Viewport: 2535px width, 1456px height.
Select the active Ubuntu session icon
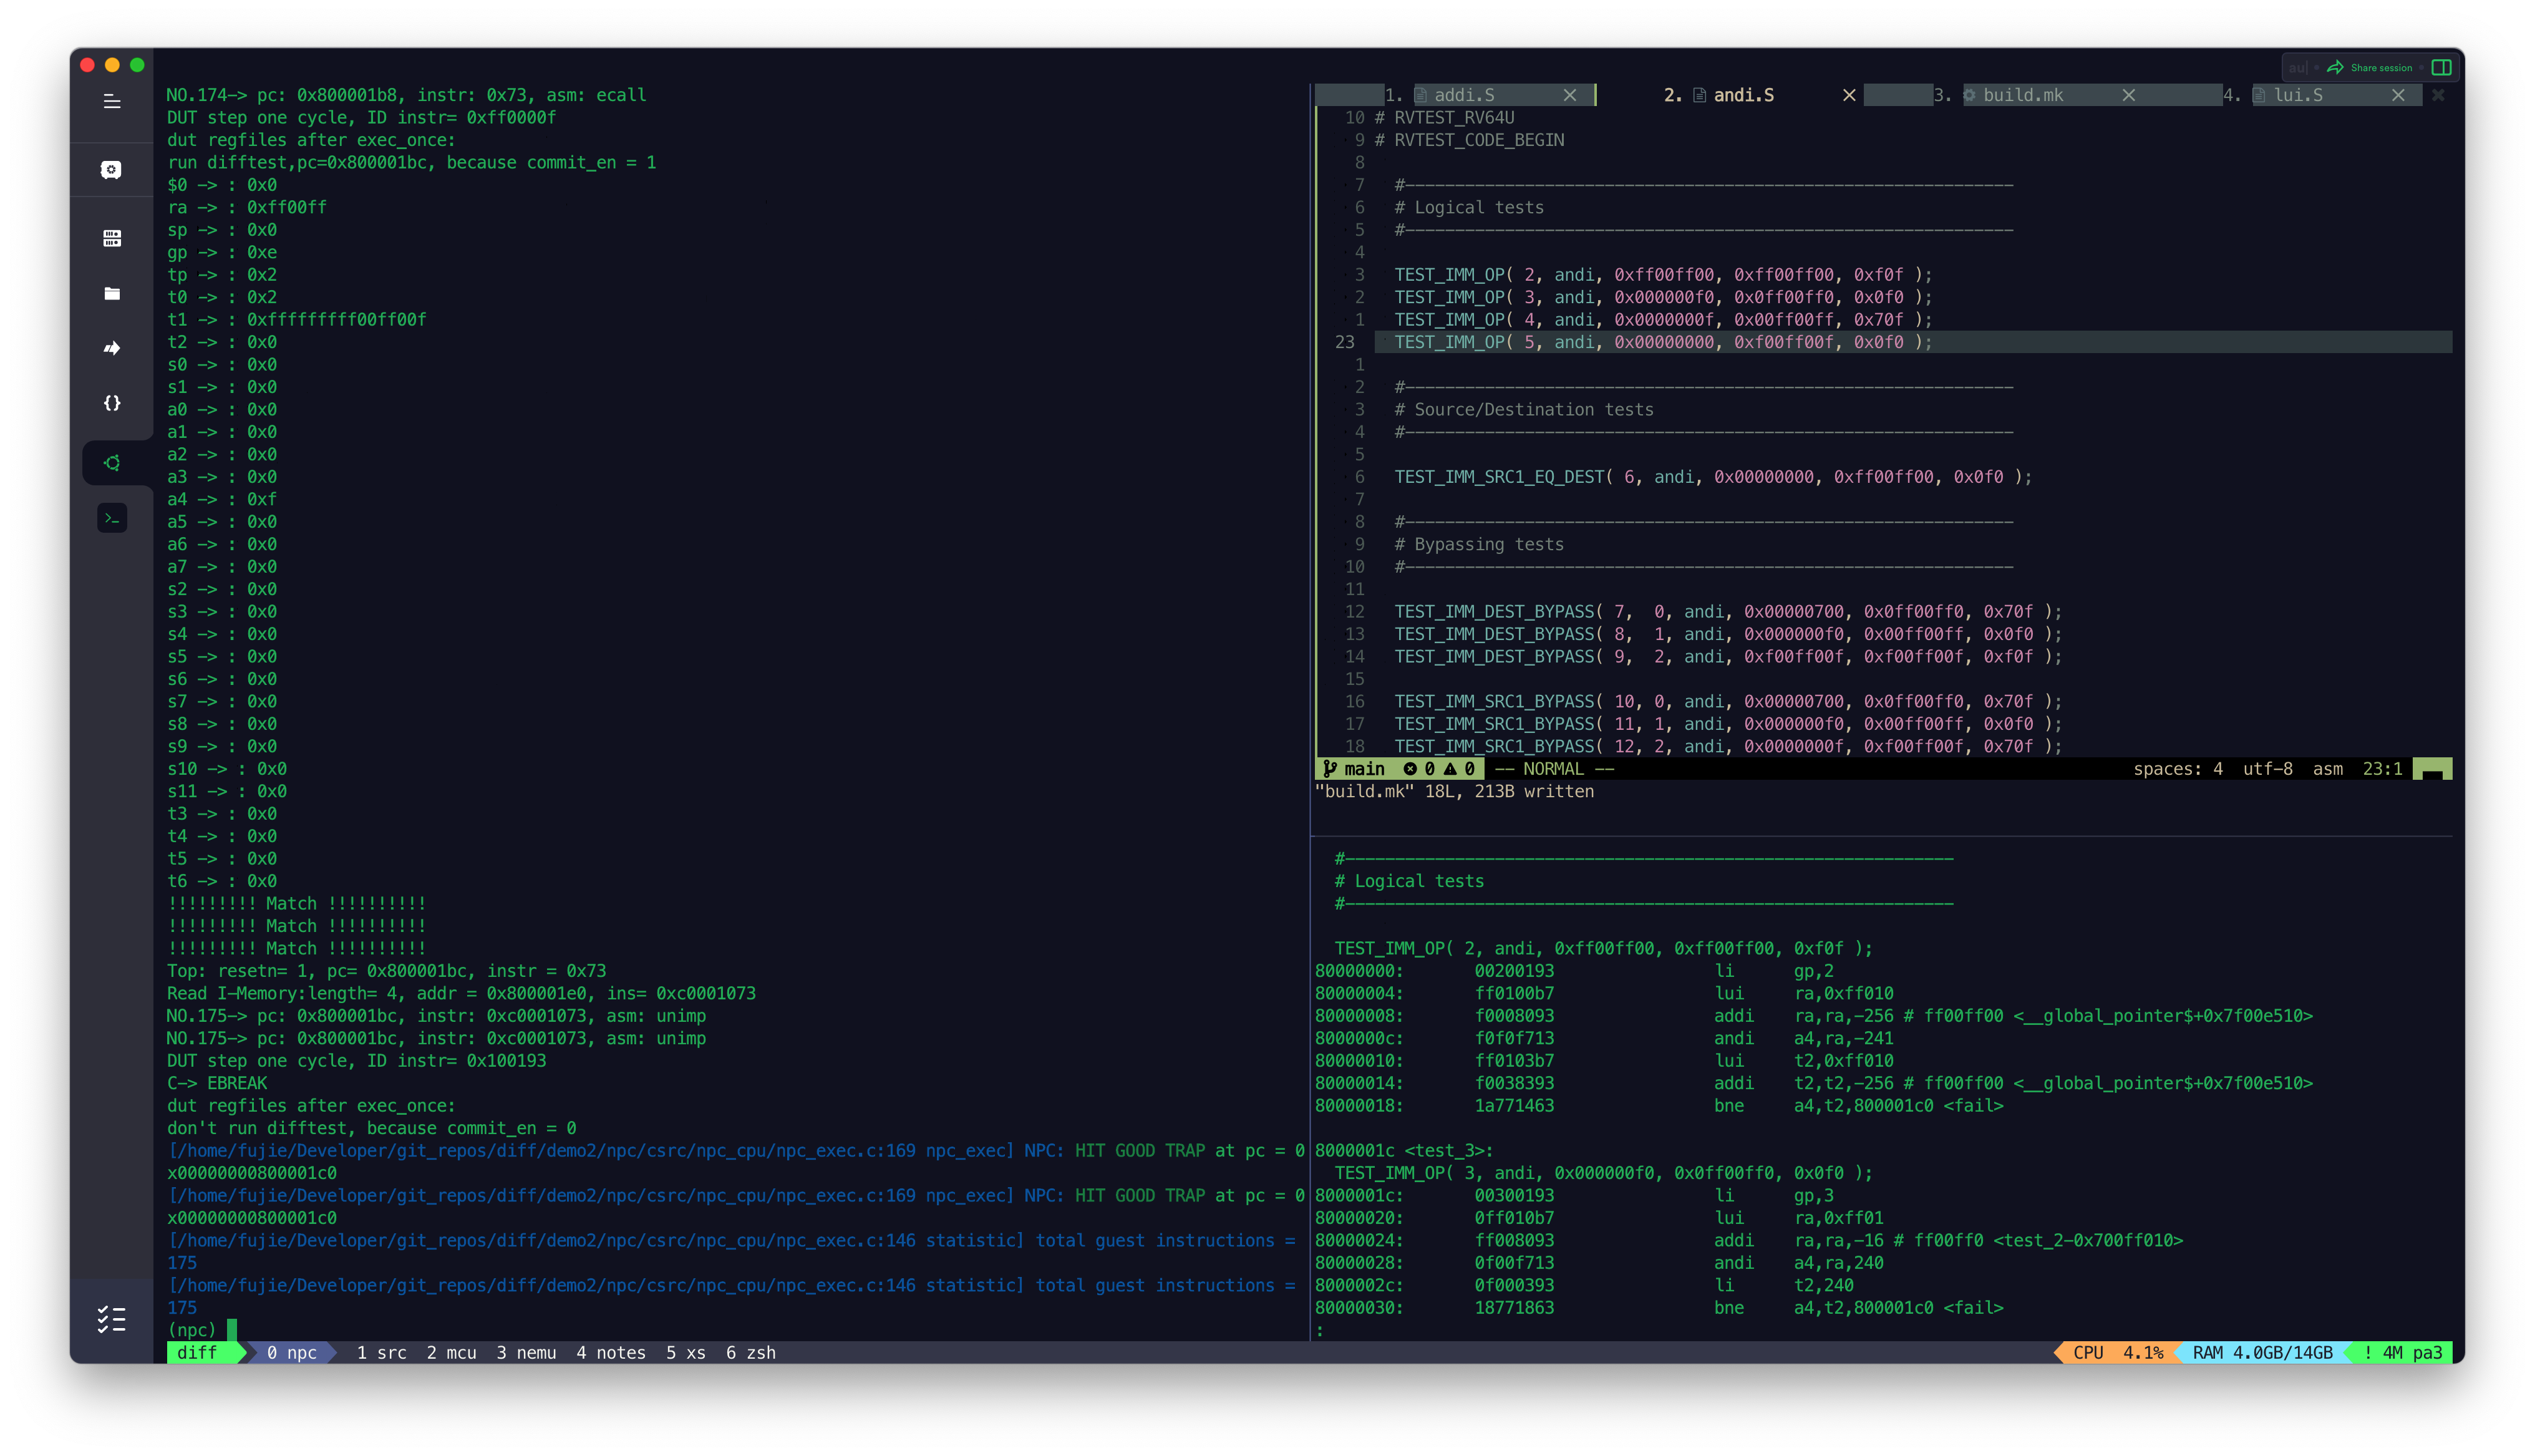(x=112, y=463)
